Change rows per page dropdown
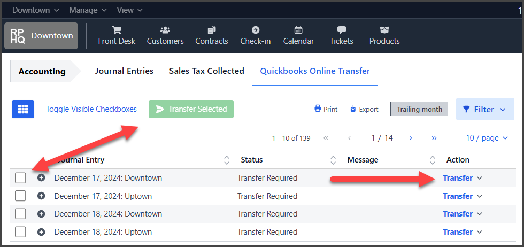This screenshot has height=247, width=524. pyautogui.click(x=486, y=138)
